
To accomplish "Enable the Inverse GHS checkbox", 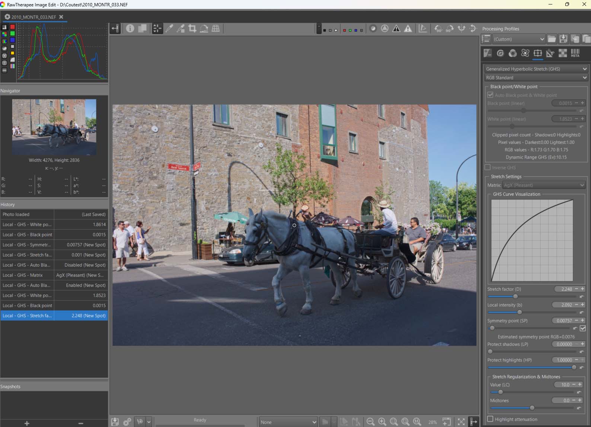I will coord(488,168).
